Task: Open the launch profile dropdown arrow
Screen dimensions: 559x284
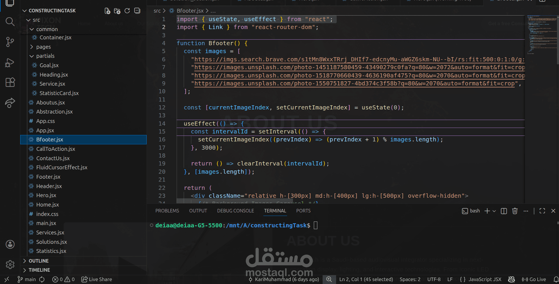Action: 494,211
